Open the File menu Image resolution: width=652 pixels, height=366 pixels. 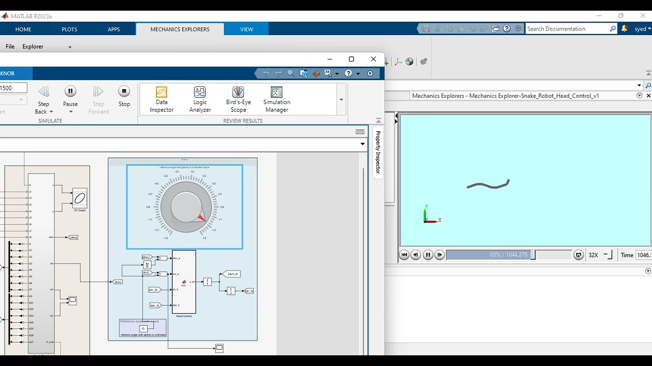click(x=10, y=47)
